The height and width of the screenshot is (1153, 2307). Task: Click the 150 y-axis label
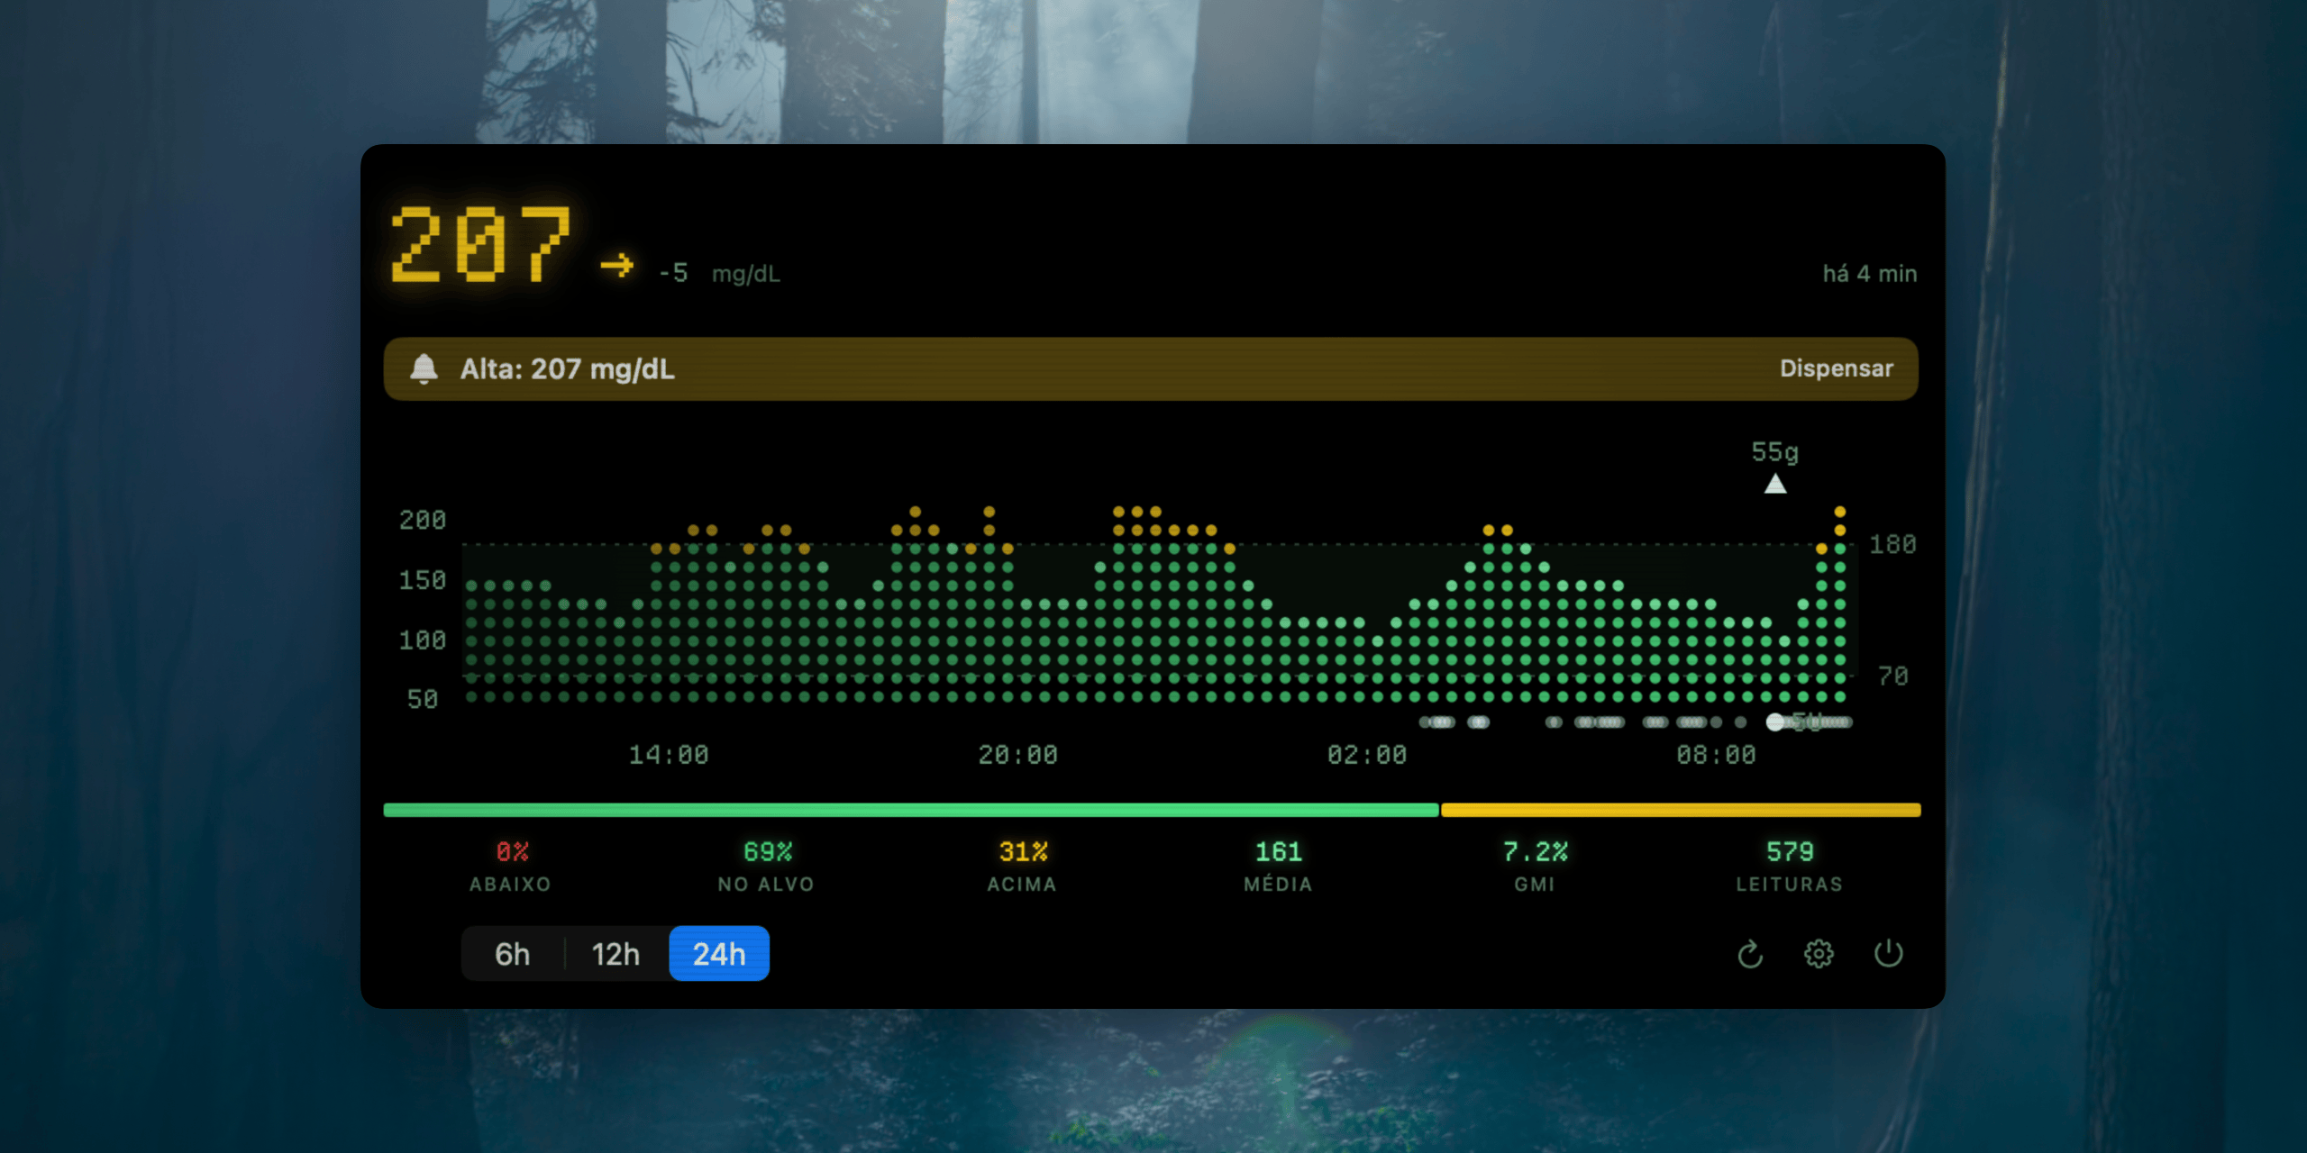pos(423,580)
